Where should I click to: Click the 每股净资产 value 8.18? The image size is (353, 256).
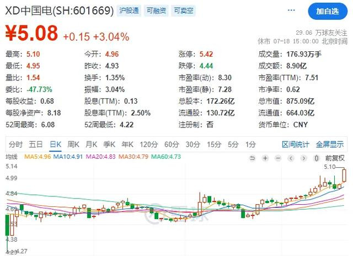54,113
